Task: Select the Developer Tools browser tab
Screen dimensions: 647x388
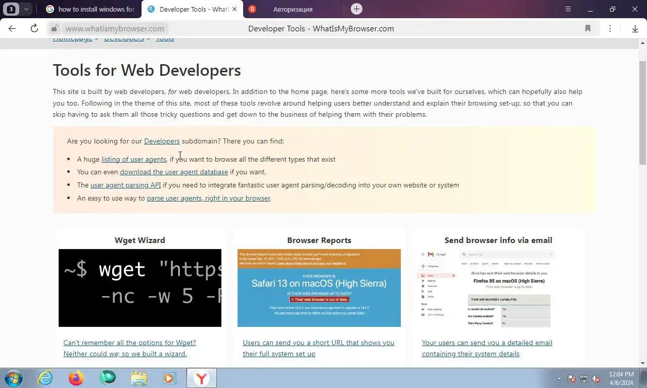Action: click(192, 9)
